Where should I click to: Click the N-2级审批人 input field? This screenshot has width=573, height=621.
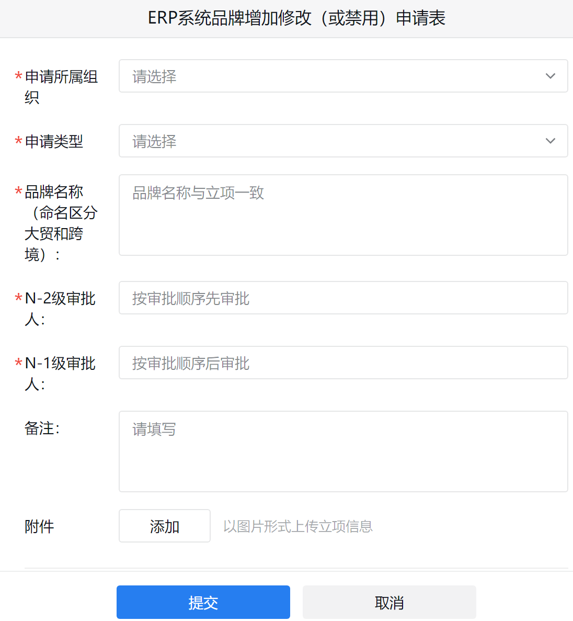pyautogui.click(x=343, y=298)
